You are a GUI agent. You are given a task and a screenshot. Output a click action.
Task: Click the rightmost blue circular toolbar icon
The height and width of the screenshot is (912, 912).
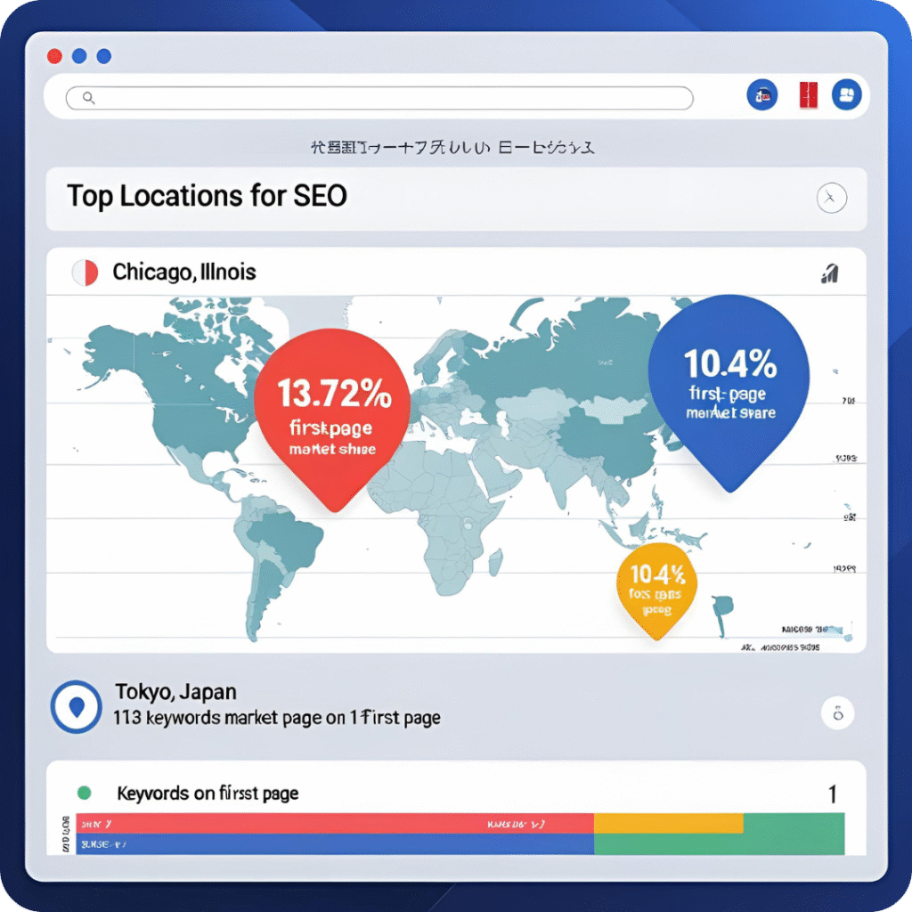point(846,94)
